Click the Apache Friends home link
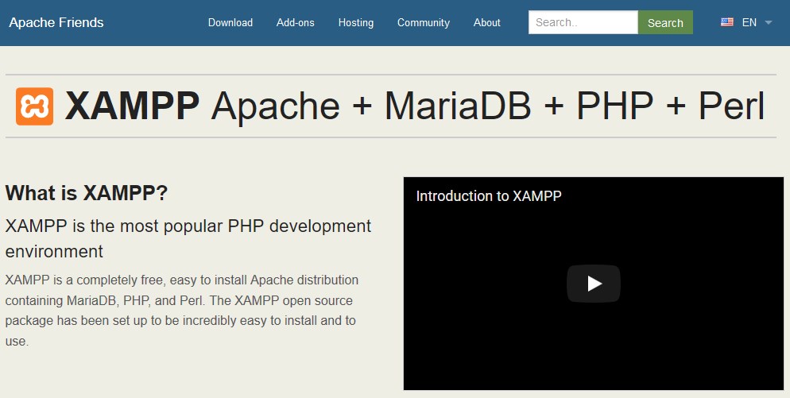 (x=56, y=22)
